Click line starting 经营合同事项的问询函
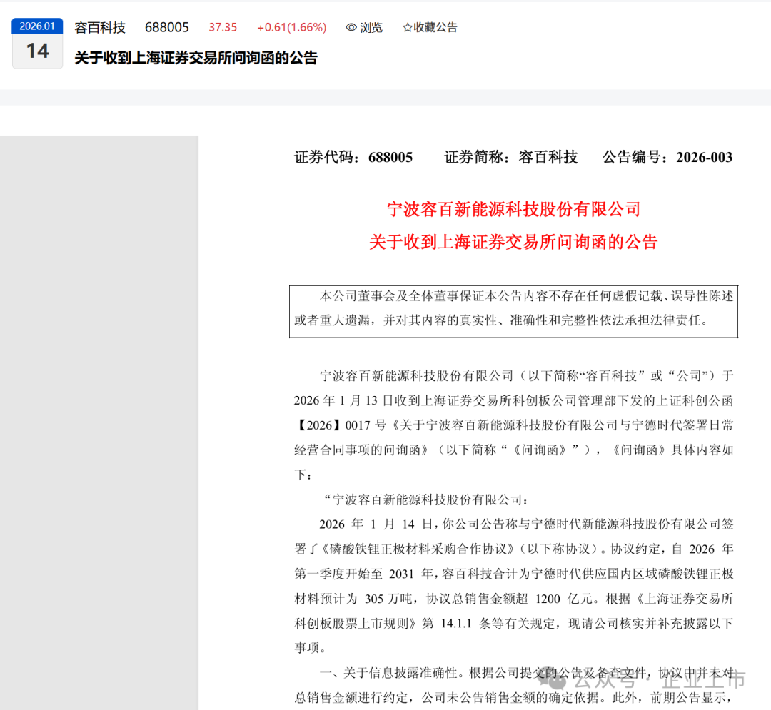The width and height of the screenshot is (771, 710). tap(514, 450)
